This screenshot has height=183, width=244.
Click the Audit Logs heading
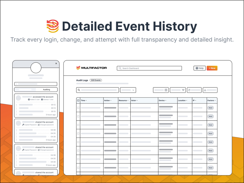(x=82, y=80)
